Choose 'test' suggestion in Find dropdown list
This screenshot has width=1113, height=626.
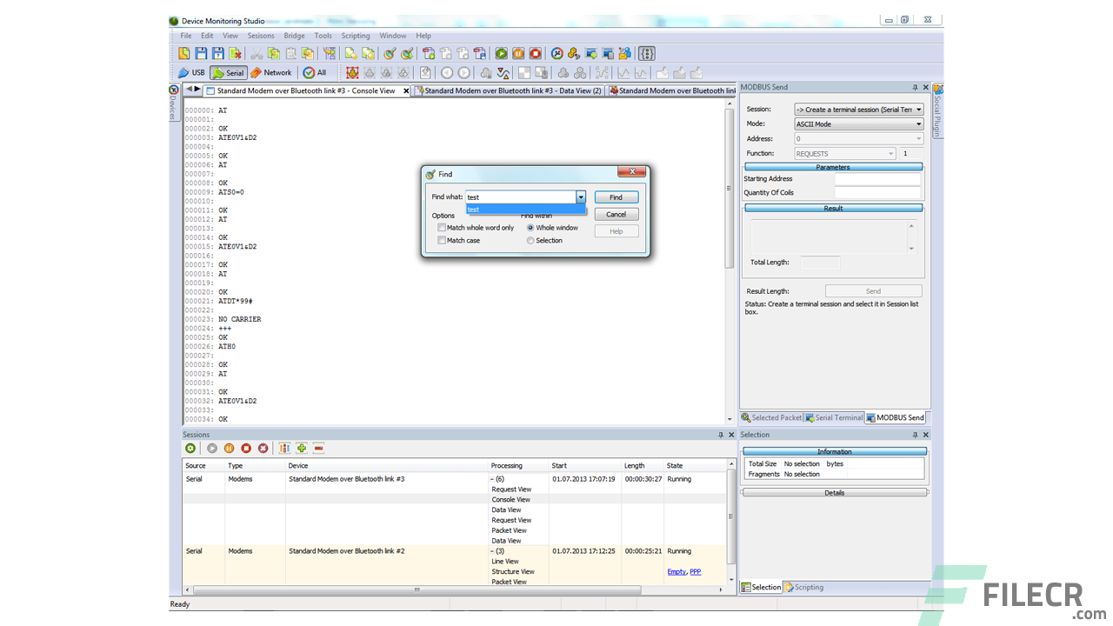(525, 210)
